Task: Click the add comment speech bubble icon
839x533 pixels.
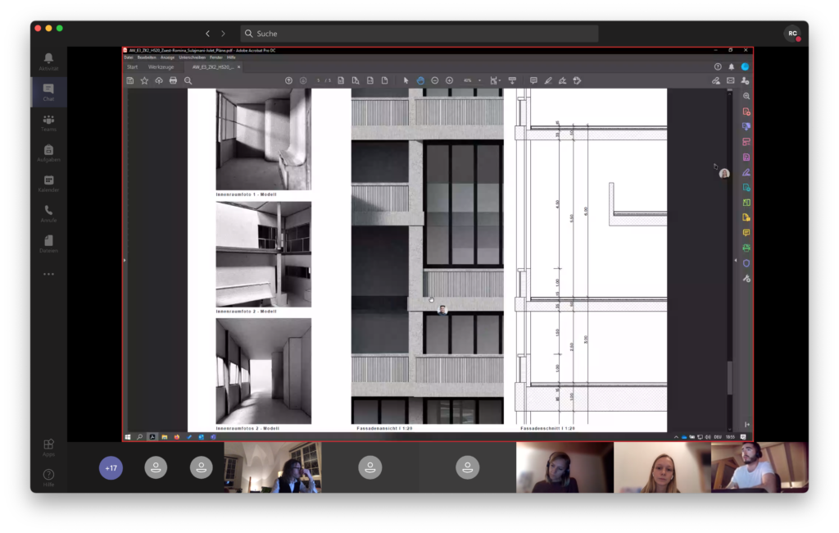Action: coord(533,80)
